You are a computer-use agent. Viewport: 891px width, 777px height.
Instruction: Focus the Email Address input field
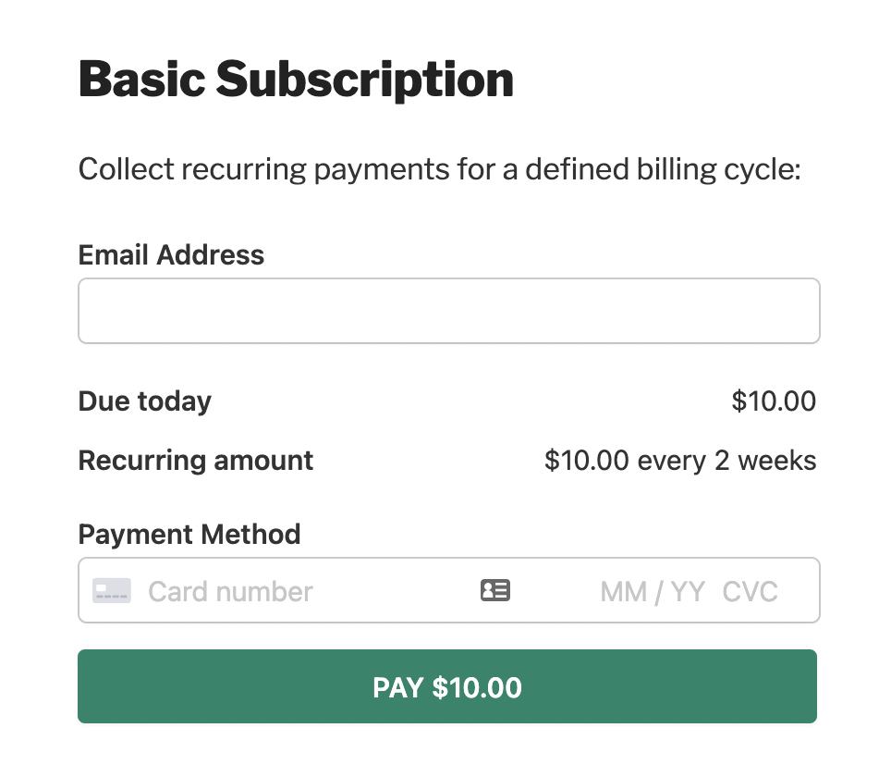coord(448,311)
